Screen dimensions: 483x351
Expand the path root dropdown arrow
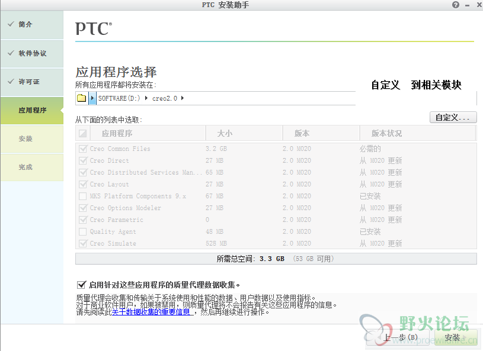pyautogui.click(x=92, y=98)
